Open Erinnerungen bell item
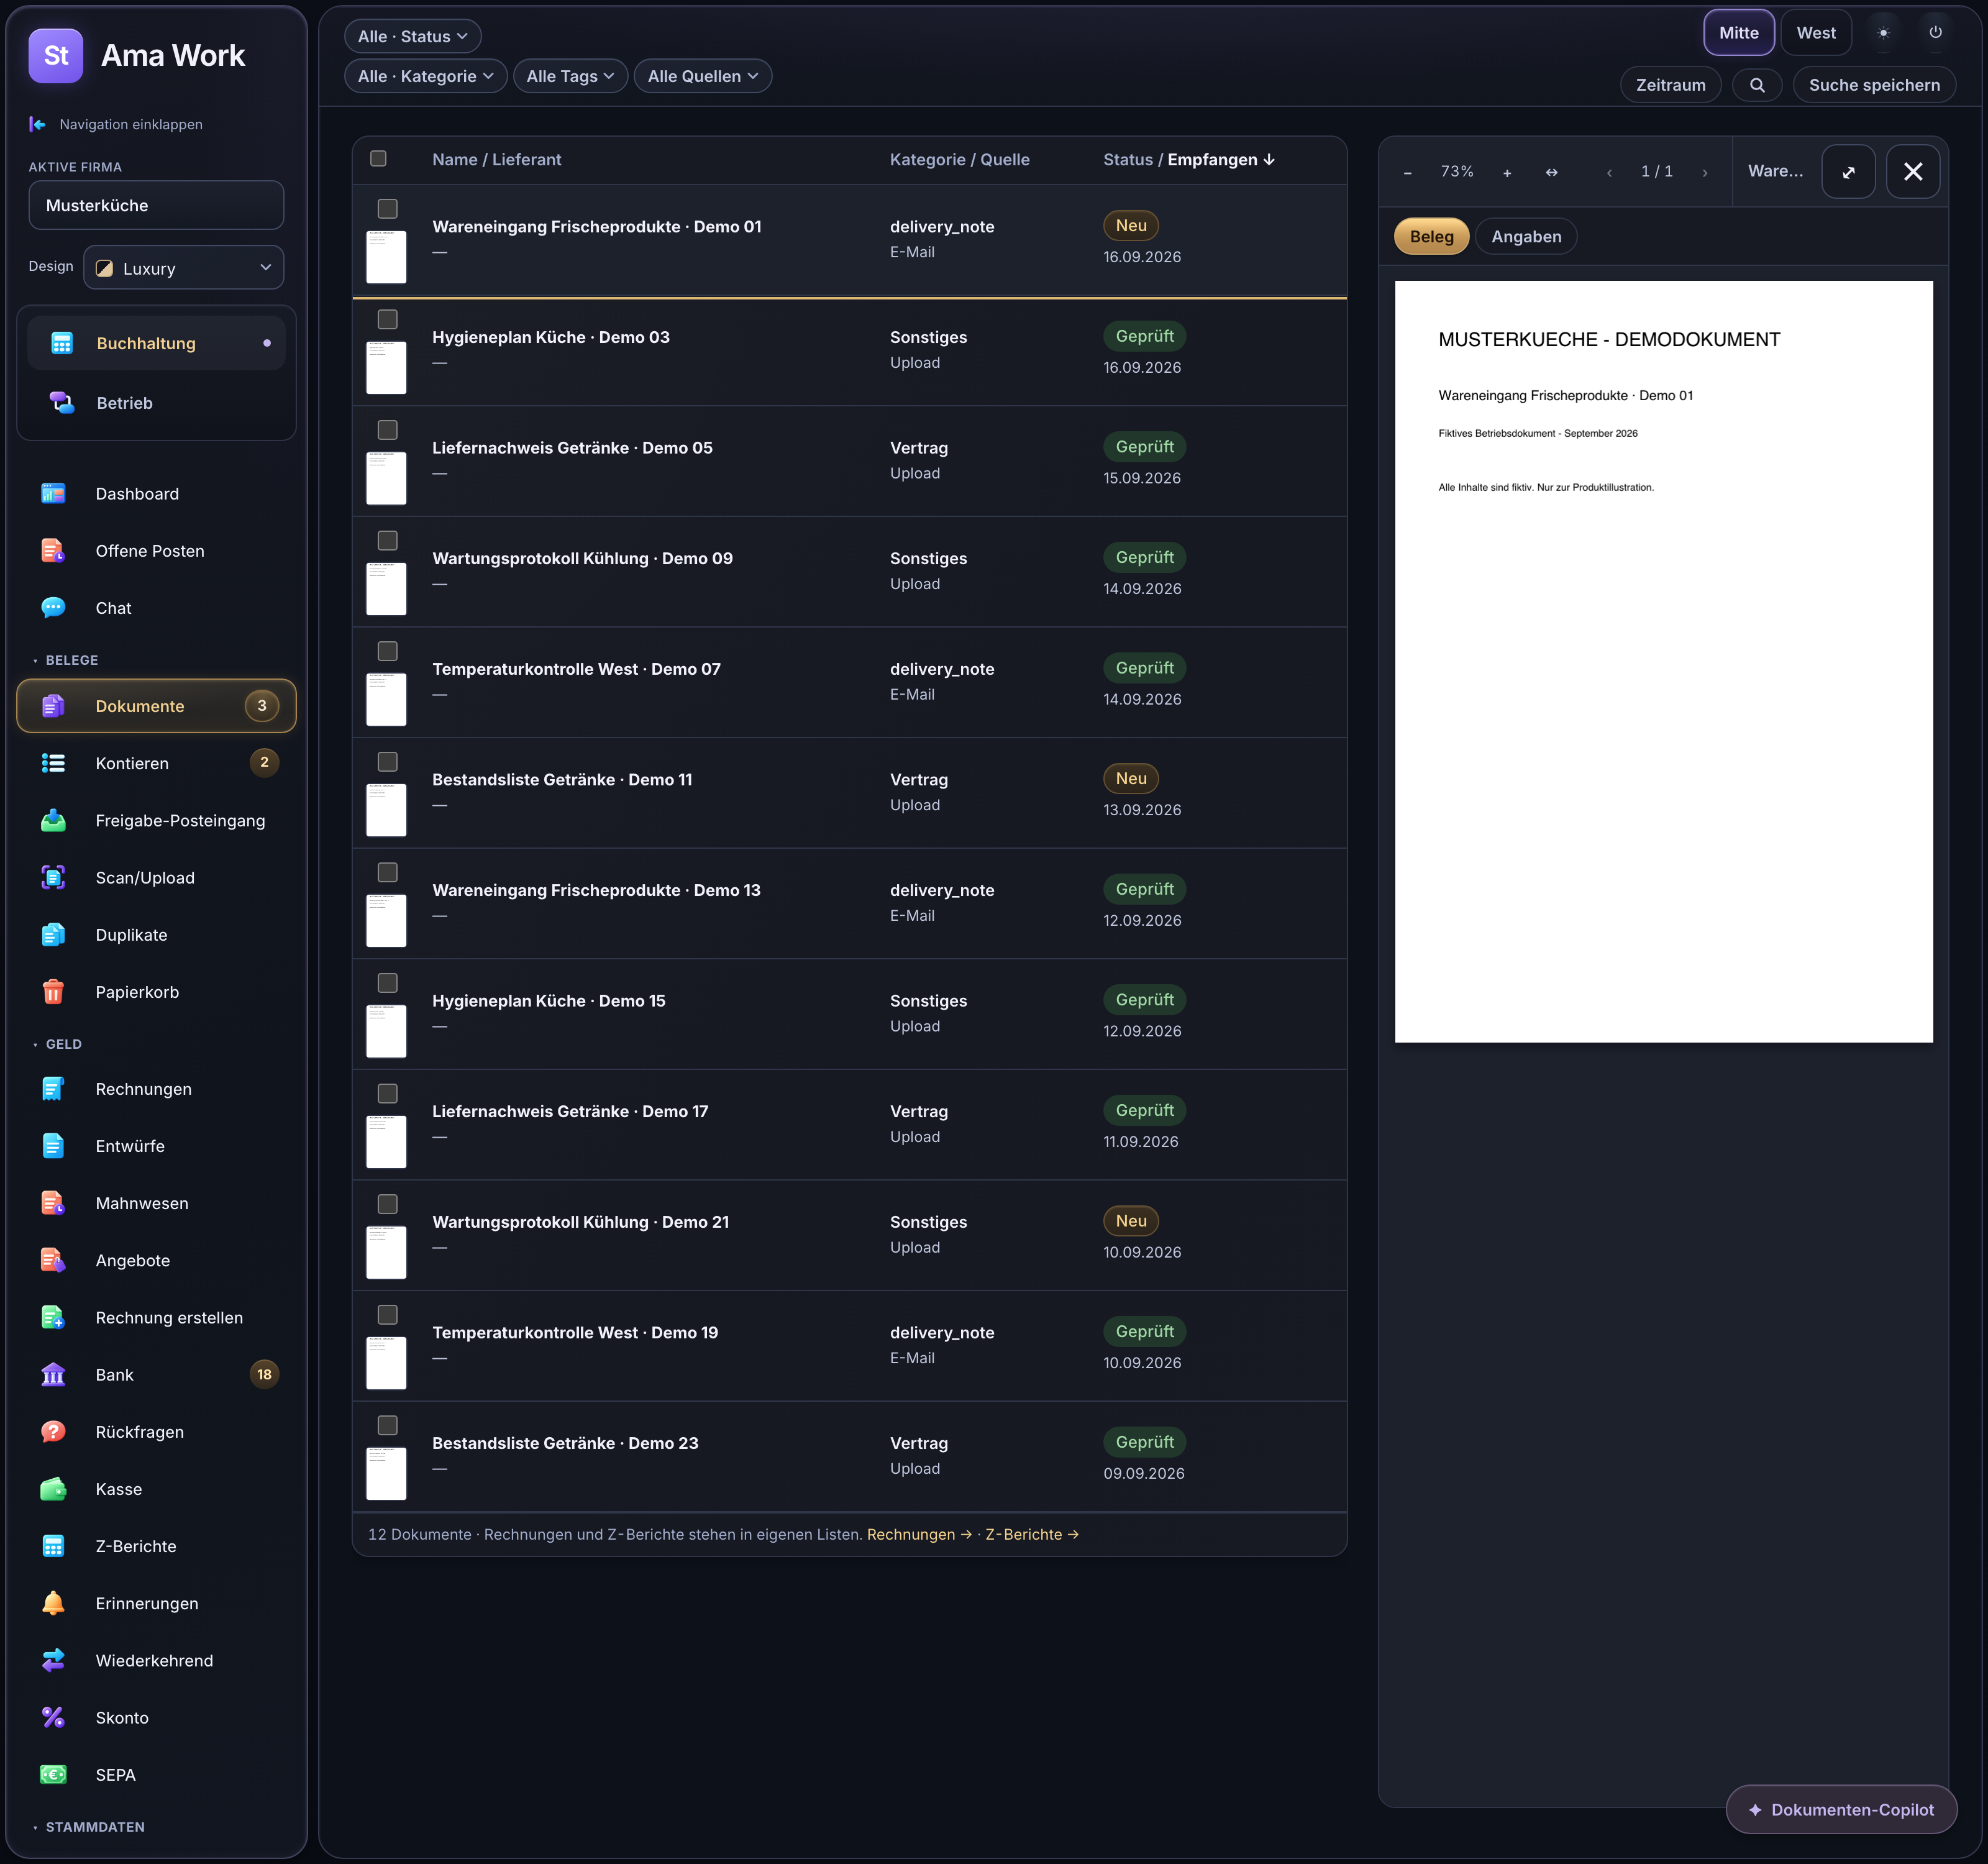Viewport: 1988px width, 1864px height. pos(156,1604)
